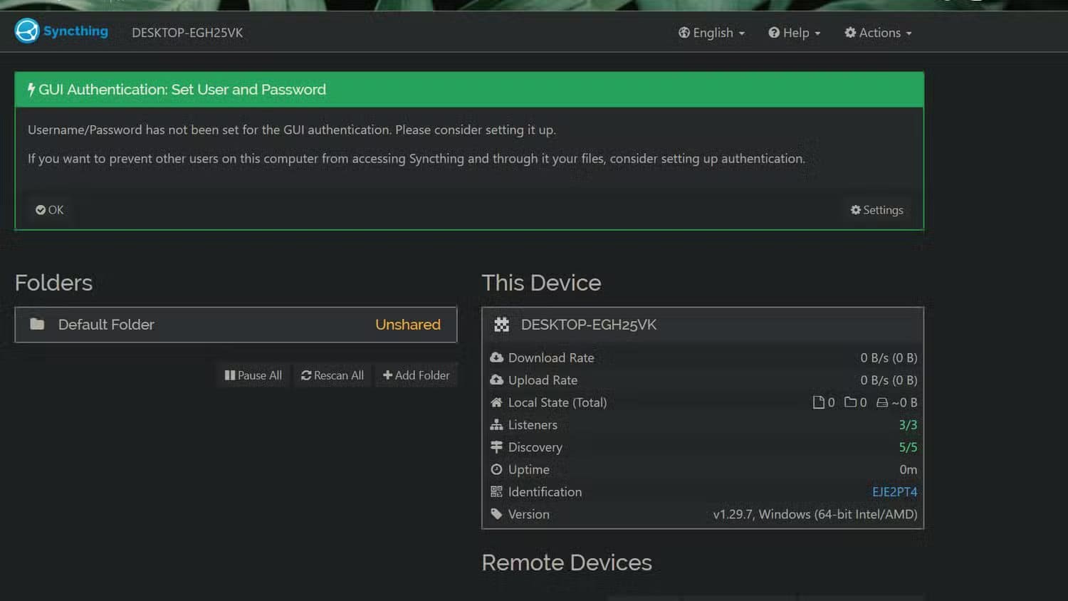Click the Local State home icon
Screen dimensions: 1068x601
[496, 402]
